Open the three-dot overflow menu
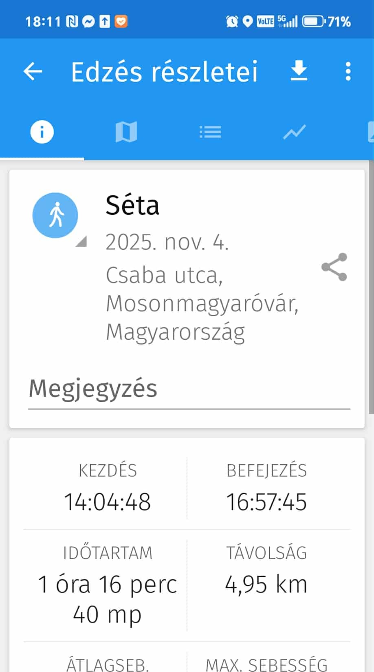 [348, 71]
